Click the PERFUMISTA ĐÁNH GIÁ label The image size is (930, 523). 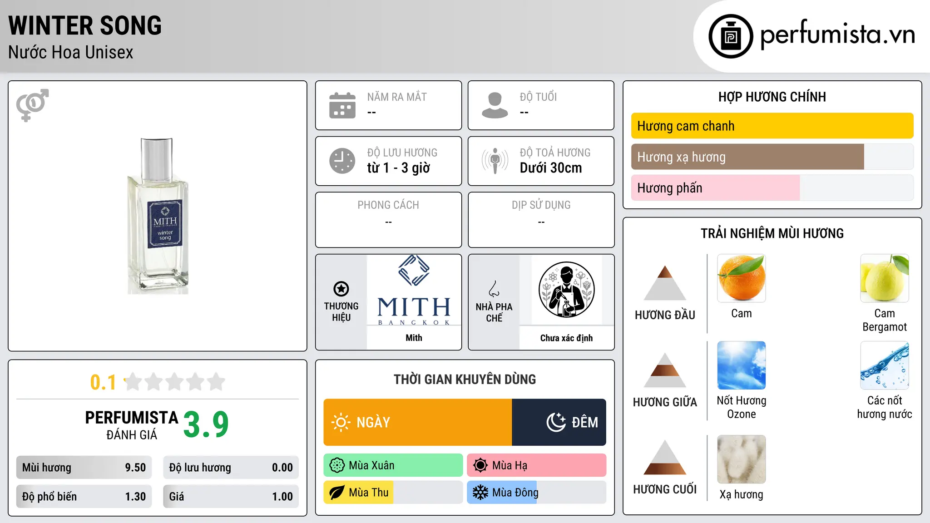tap(132, 425)
